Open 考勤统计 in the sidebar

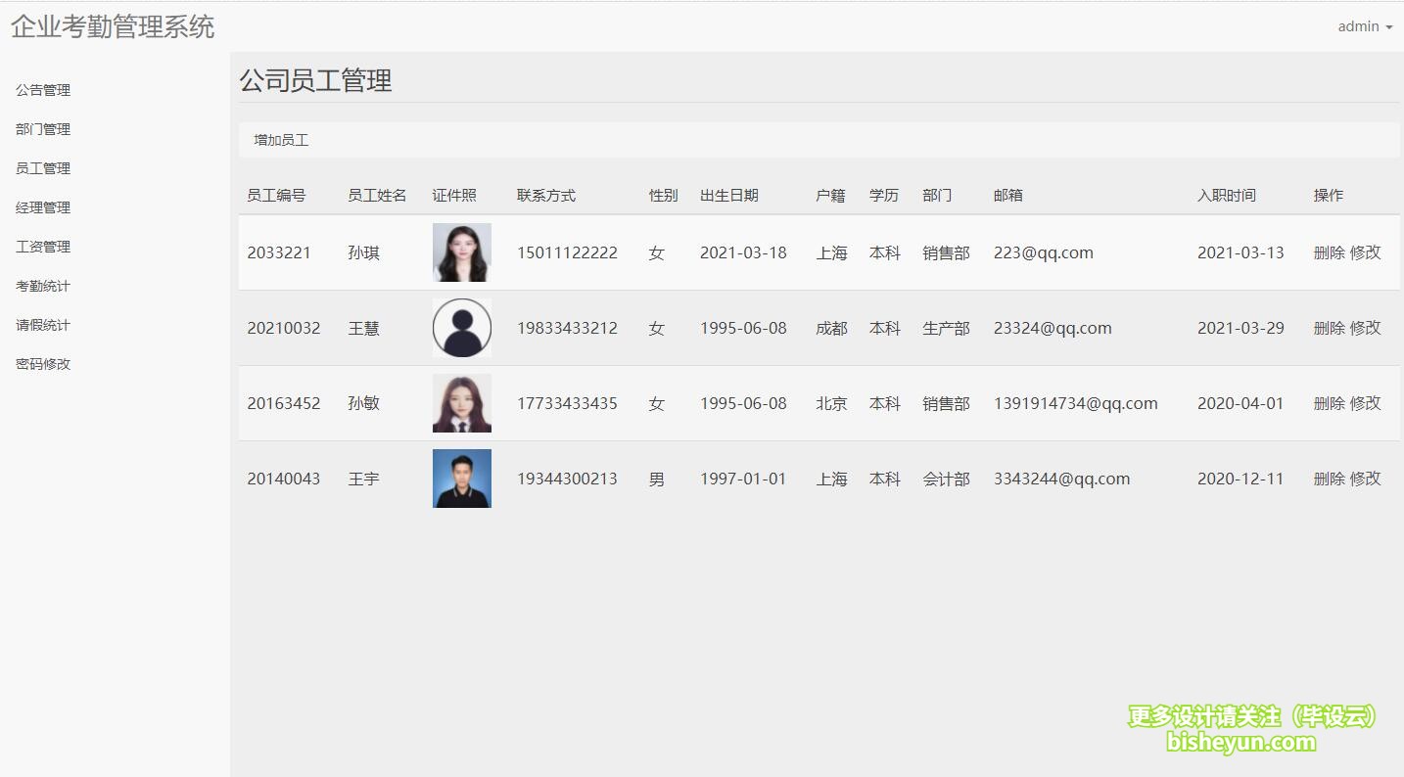pos(41,285)
